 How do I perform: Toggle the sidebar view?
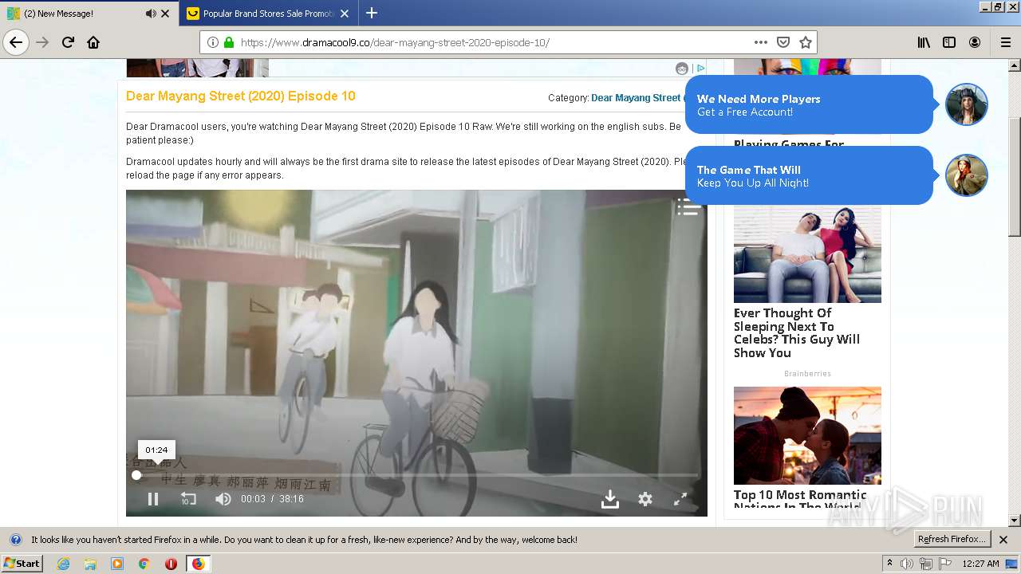pos(949,42)
